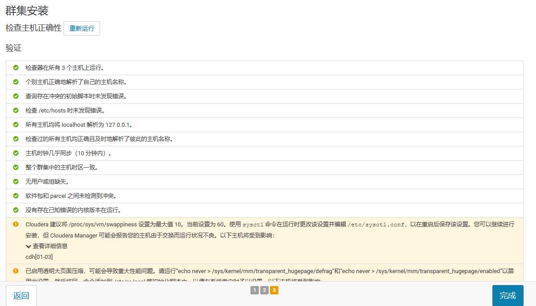The image size is (536, 306).
Task: Click green check icon beside localhost 解析为 127.0.0.1
Action: [16, 125]
